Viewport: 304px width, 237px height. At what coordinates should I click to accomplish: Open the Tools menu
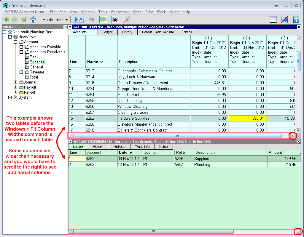[x=103, y=12]
